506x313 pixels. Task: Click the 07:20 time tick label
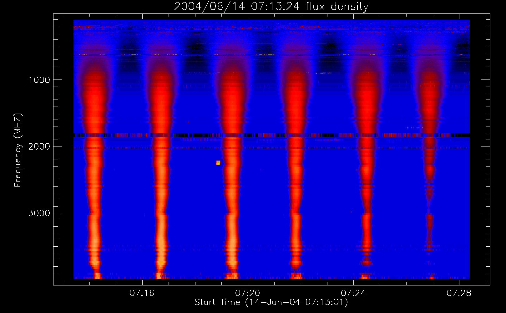pyautogui.click(x=248, y=293)
